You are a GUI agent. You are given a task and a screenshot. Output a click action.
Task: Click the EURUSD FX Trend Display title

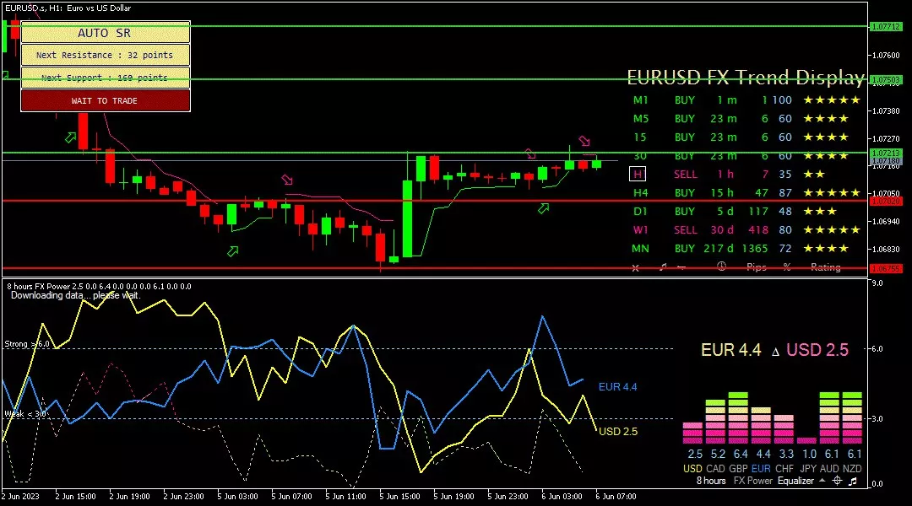pyautogui.click(x=746, y=78)
